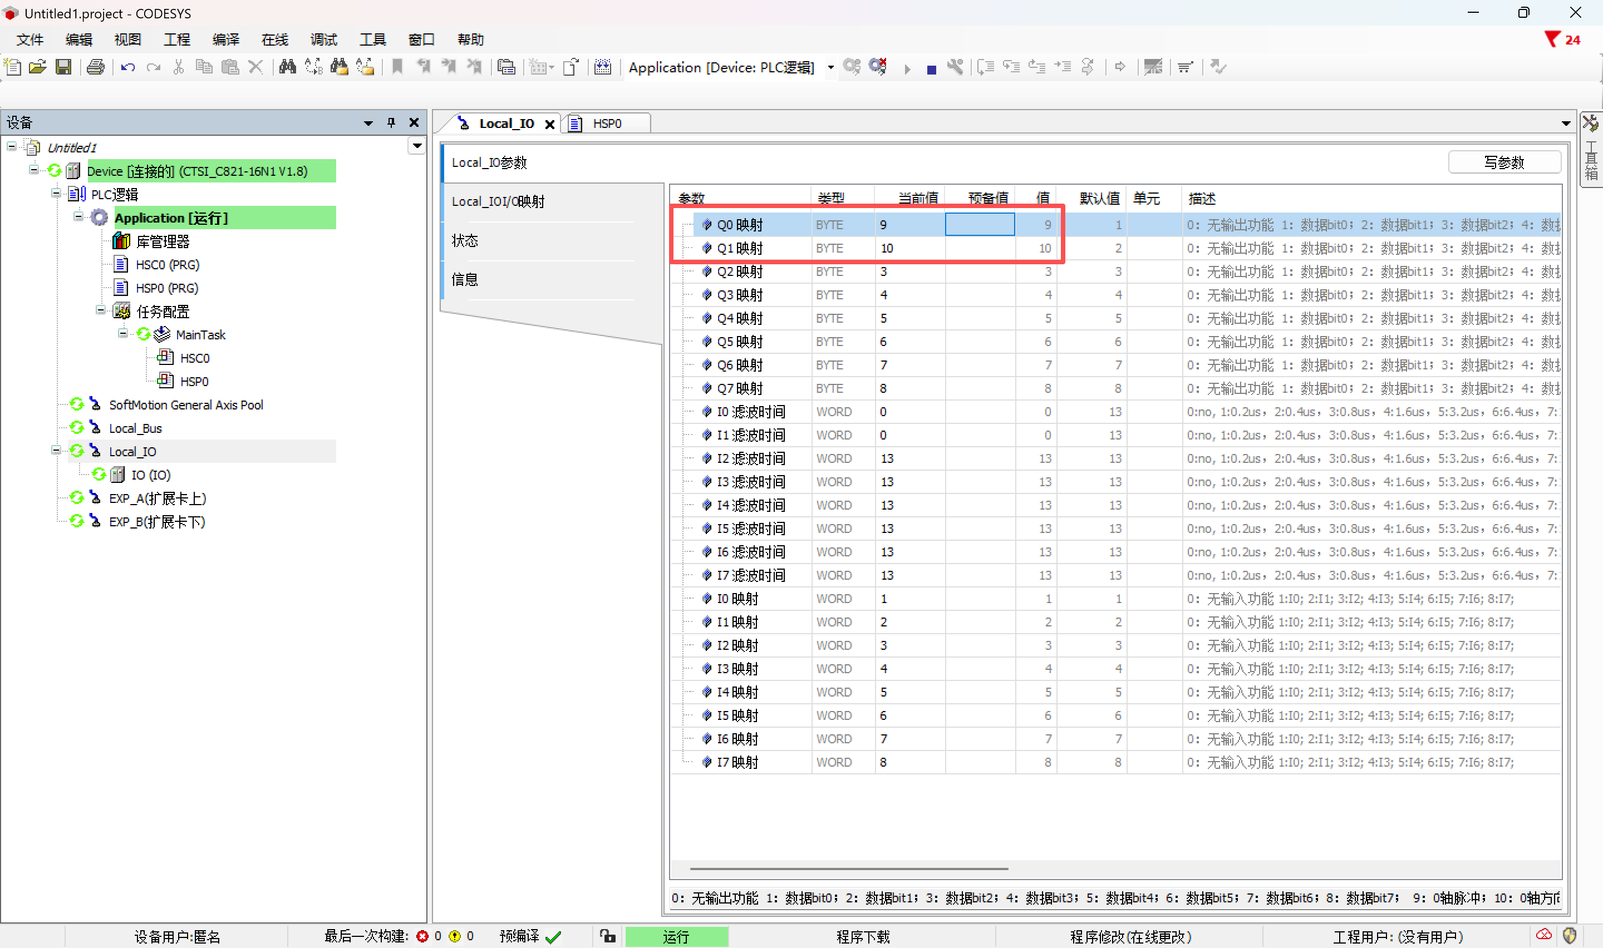1603x948 pixels.
Task: Collapse the Application node
Action: [78, 216]
